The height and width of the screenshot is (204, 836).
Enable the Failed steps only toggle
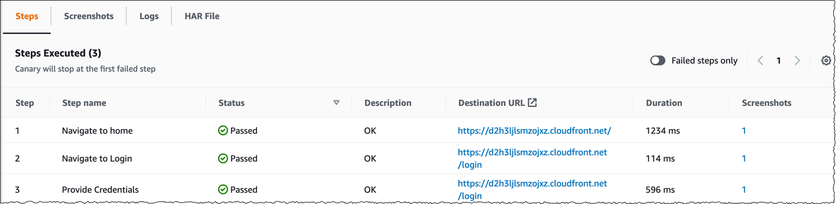pyautogui.click(x=658, y=60)
